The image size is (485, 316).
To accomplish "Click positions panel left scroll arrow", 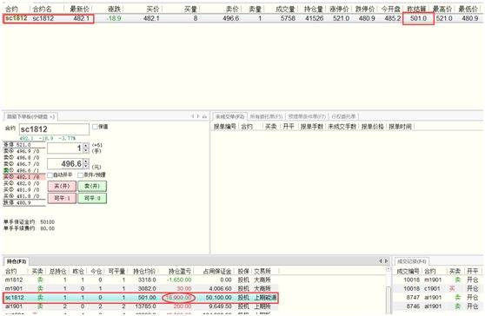I will pyautogui.click(x=381, y=261).
